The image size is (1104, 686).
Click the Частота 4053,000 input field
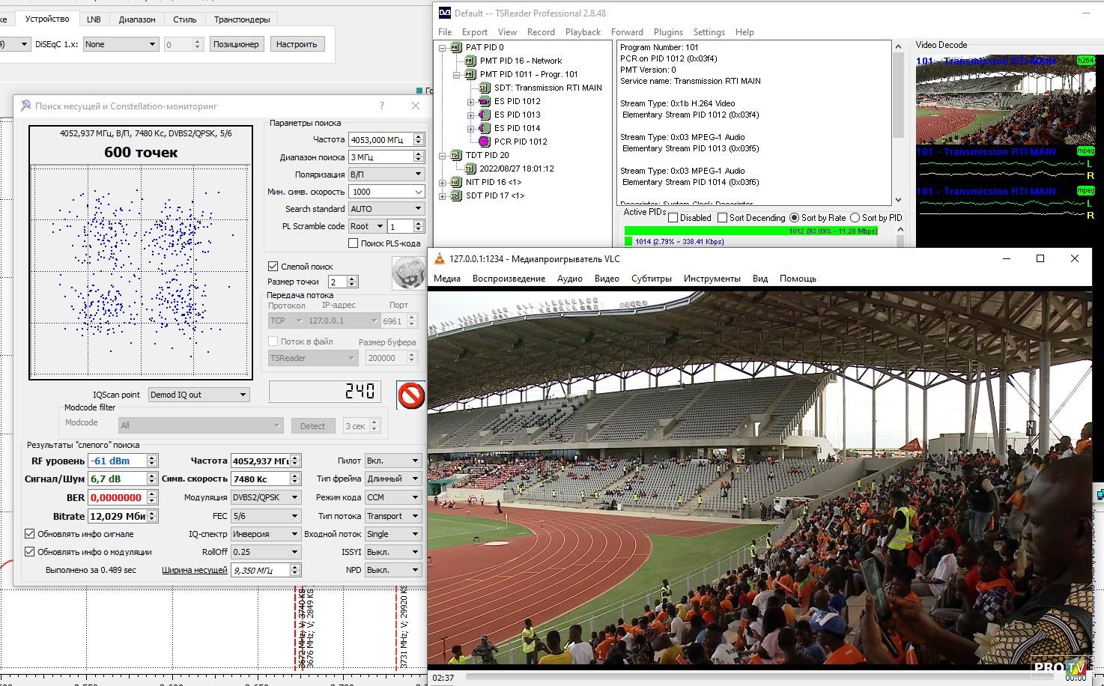[x=380, y=139]
